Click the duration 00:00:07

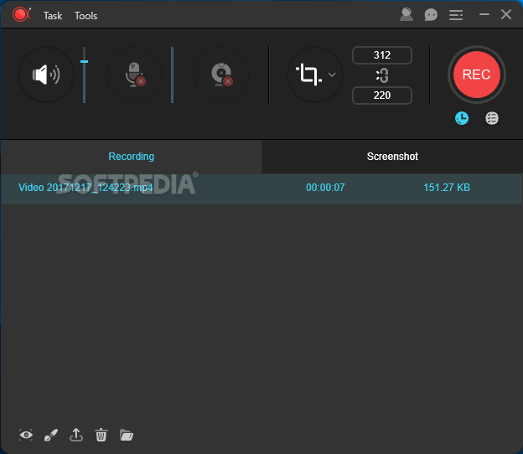(x=325, y=188)
